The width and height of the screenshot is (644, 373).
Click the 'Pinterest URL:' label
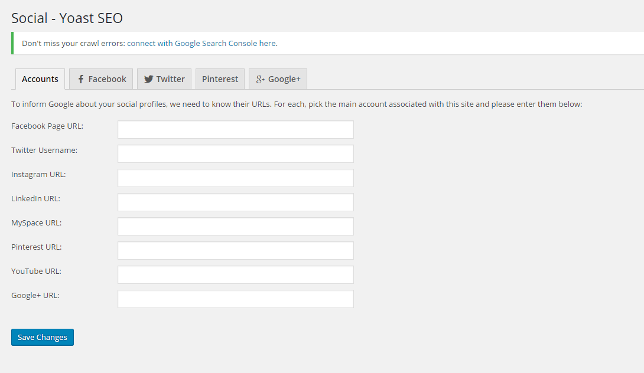[x=36, y=247]
